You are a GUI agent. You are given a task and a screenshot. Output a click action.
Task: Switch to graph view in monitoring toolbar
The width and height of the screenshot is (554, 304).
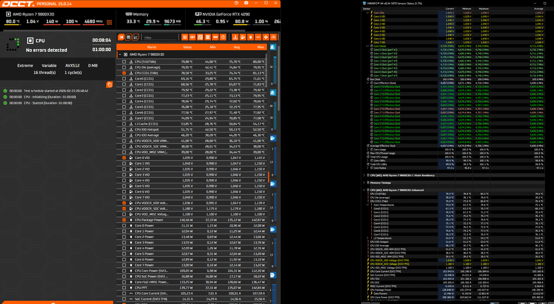pos(136,37)
